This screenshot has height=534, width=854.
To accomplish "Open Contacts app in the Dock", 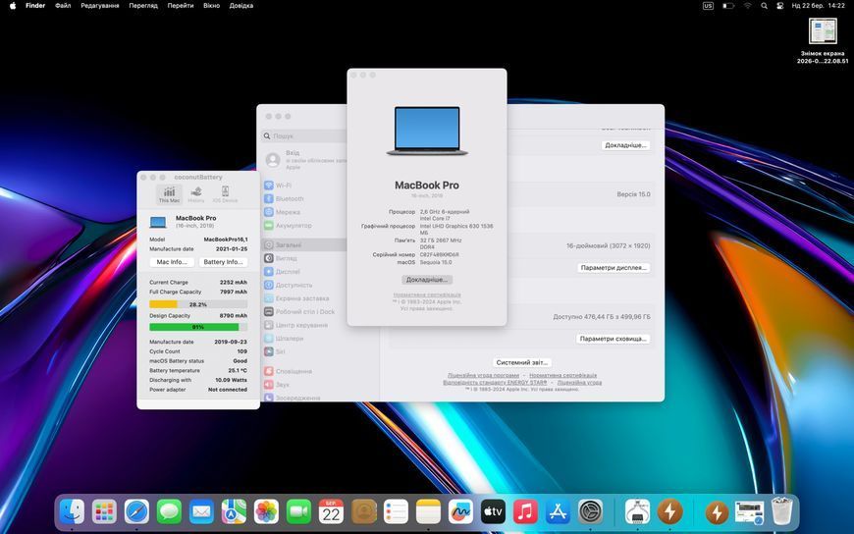I will [x=364, y=511].
